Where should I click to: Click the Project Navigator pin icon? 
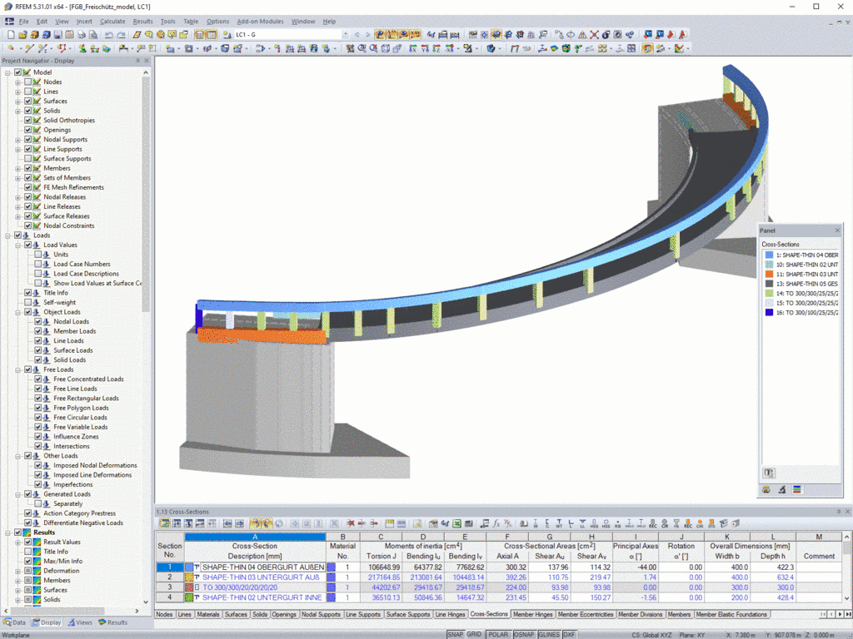pos(137,61)
